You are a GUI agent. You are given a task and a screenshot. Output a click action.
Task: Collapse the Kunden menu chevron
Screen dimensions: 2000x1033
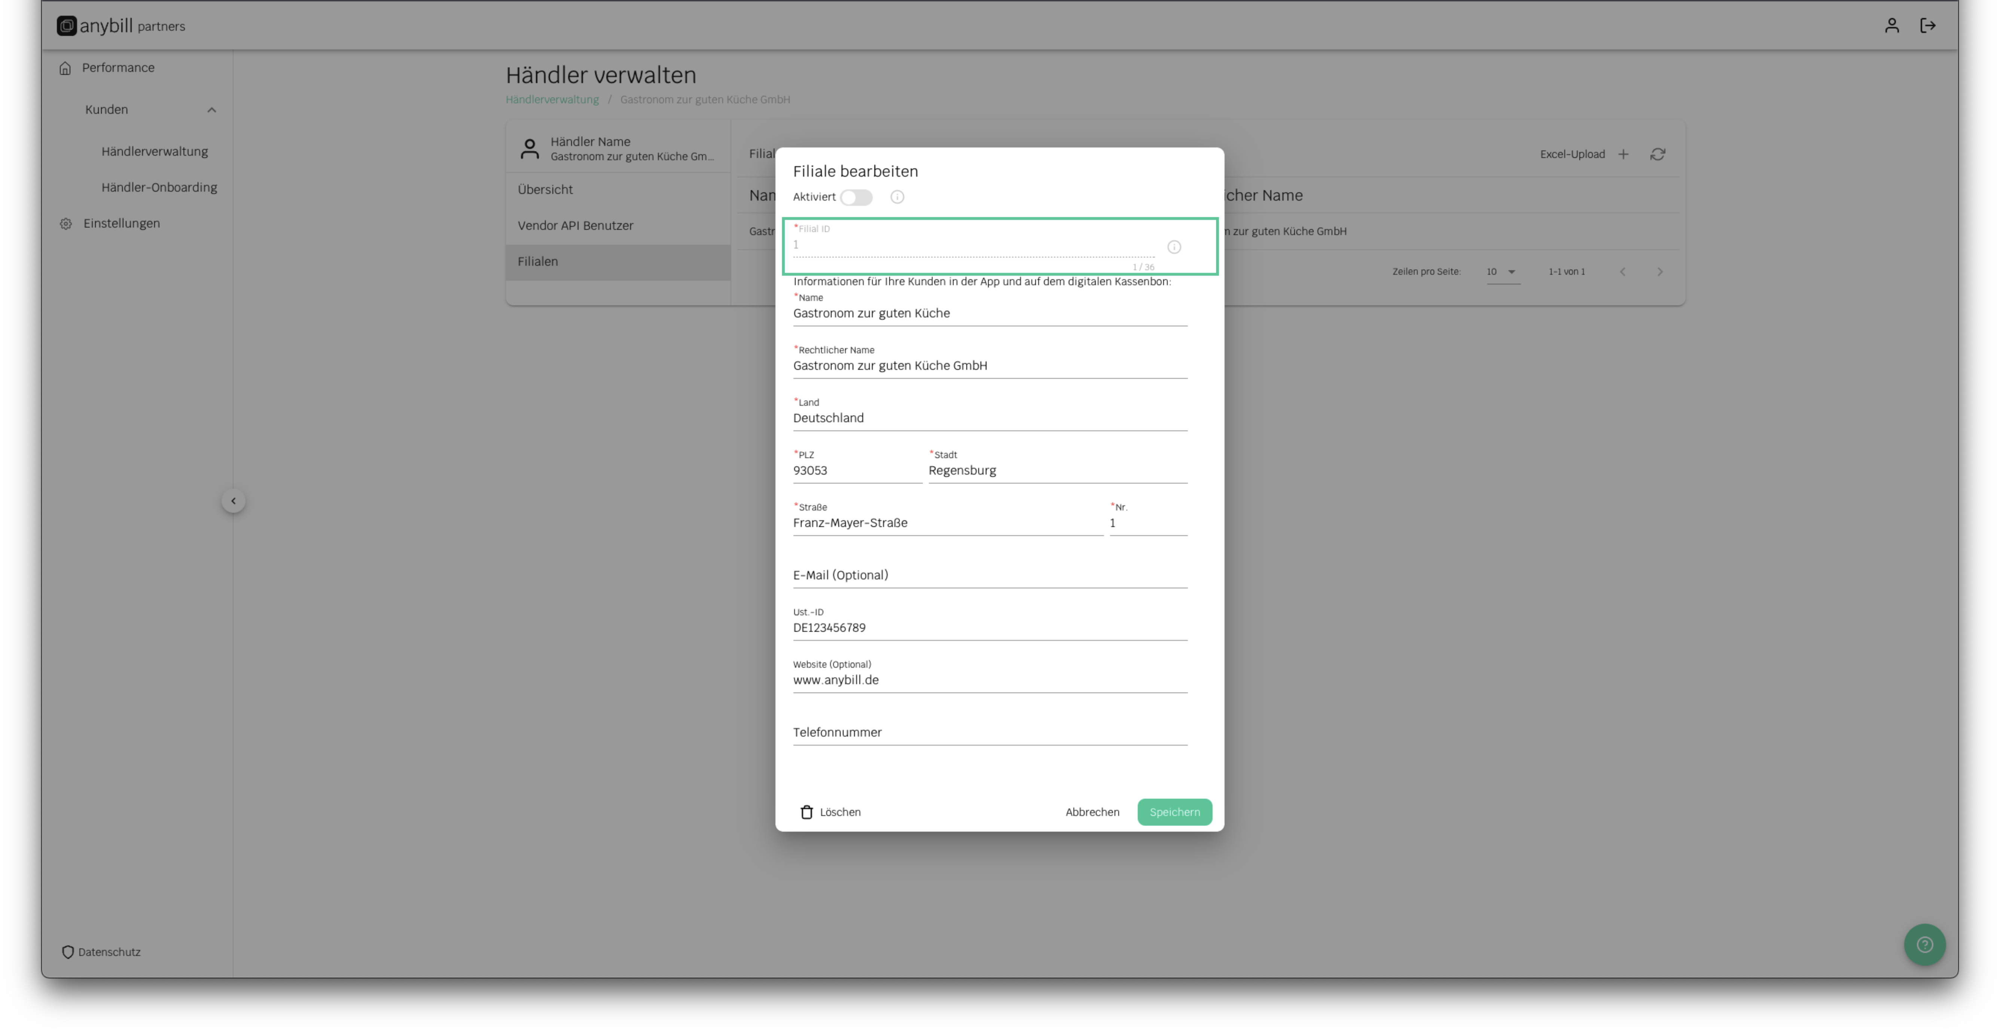click(x=211, y=110)
